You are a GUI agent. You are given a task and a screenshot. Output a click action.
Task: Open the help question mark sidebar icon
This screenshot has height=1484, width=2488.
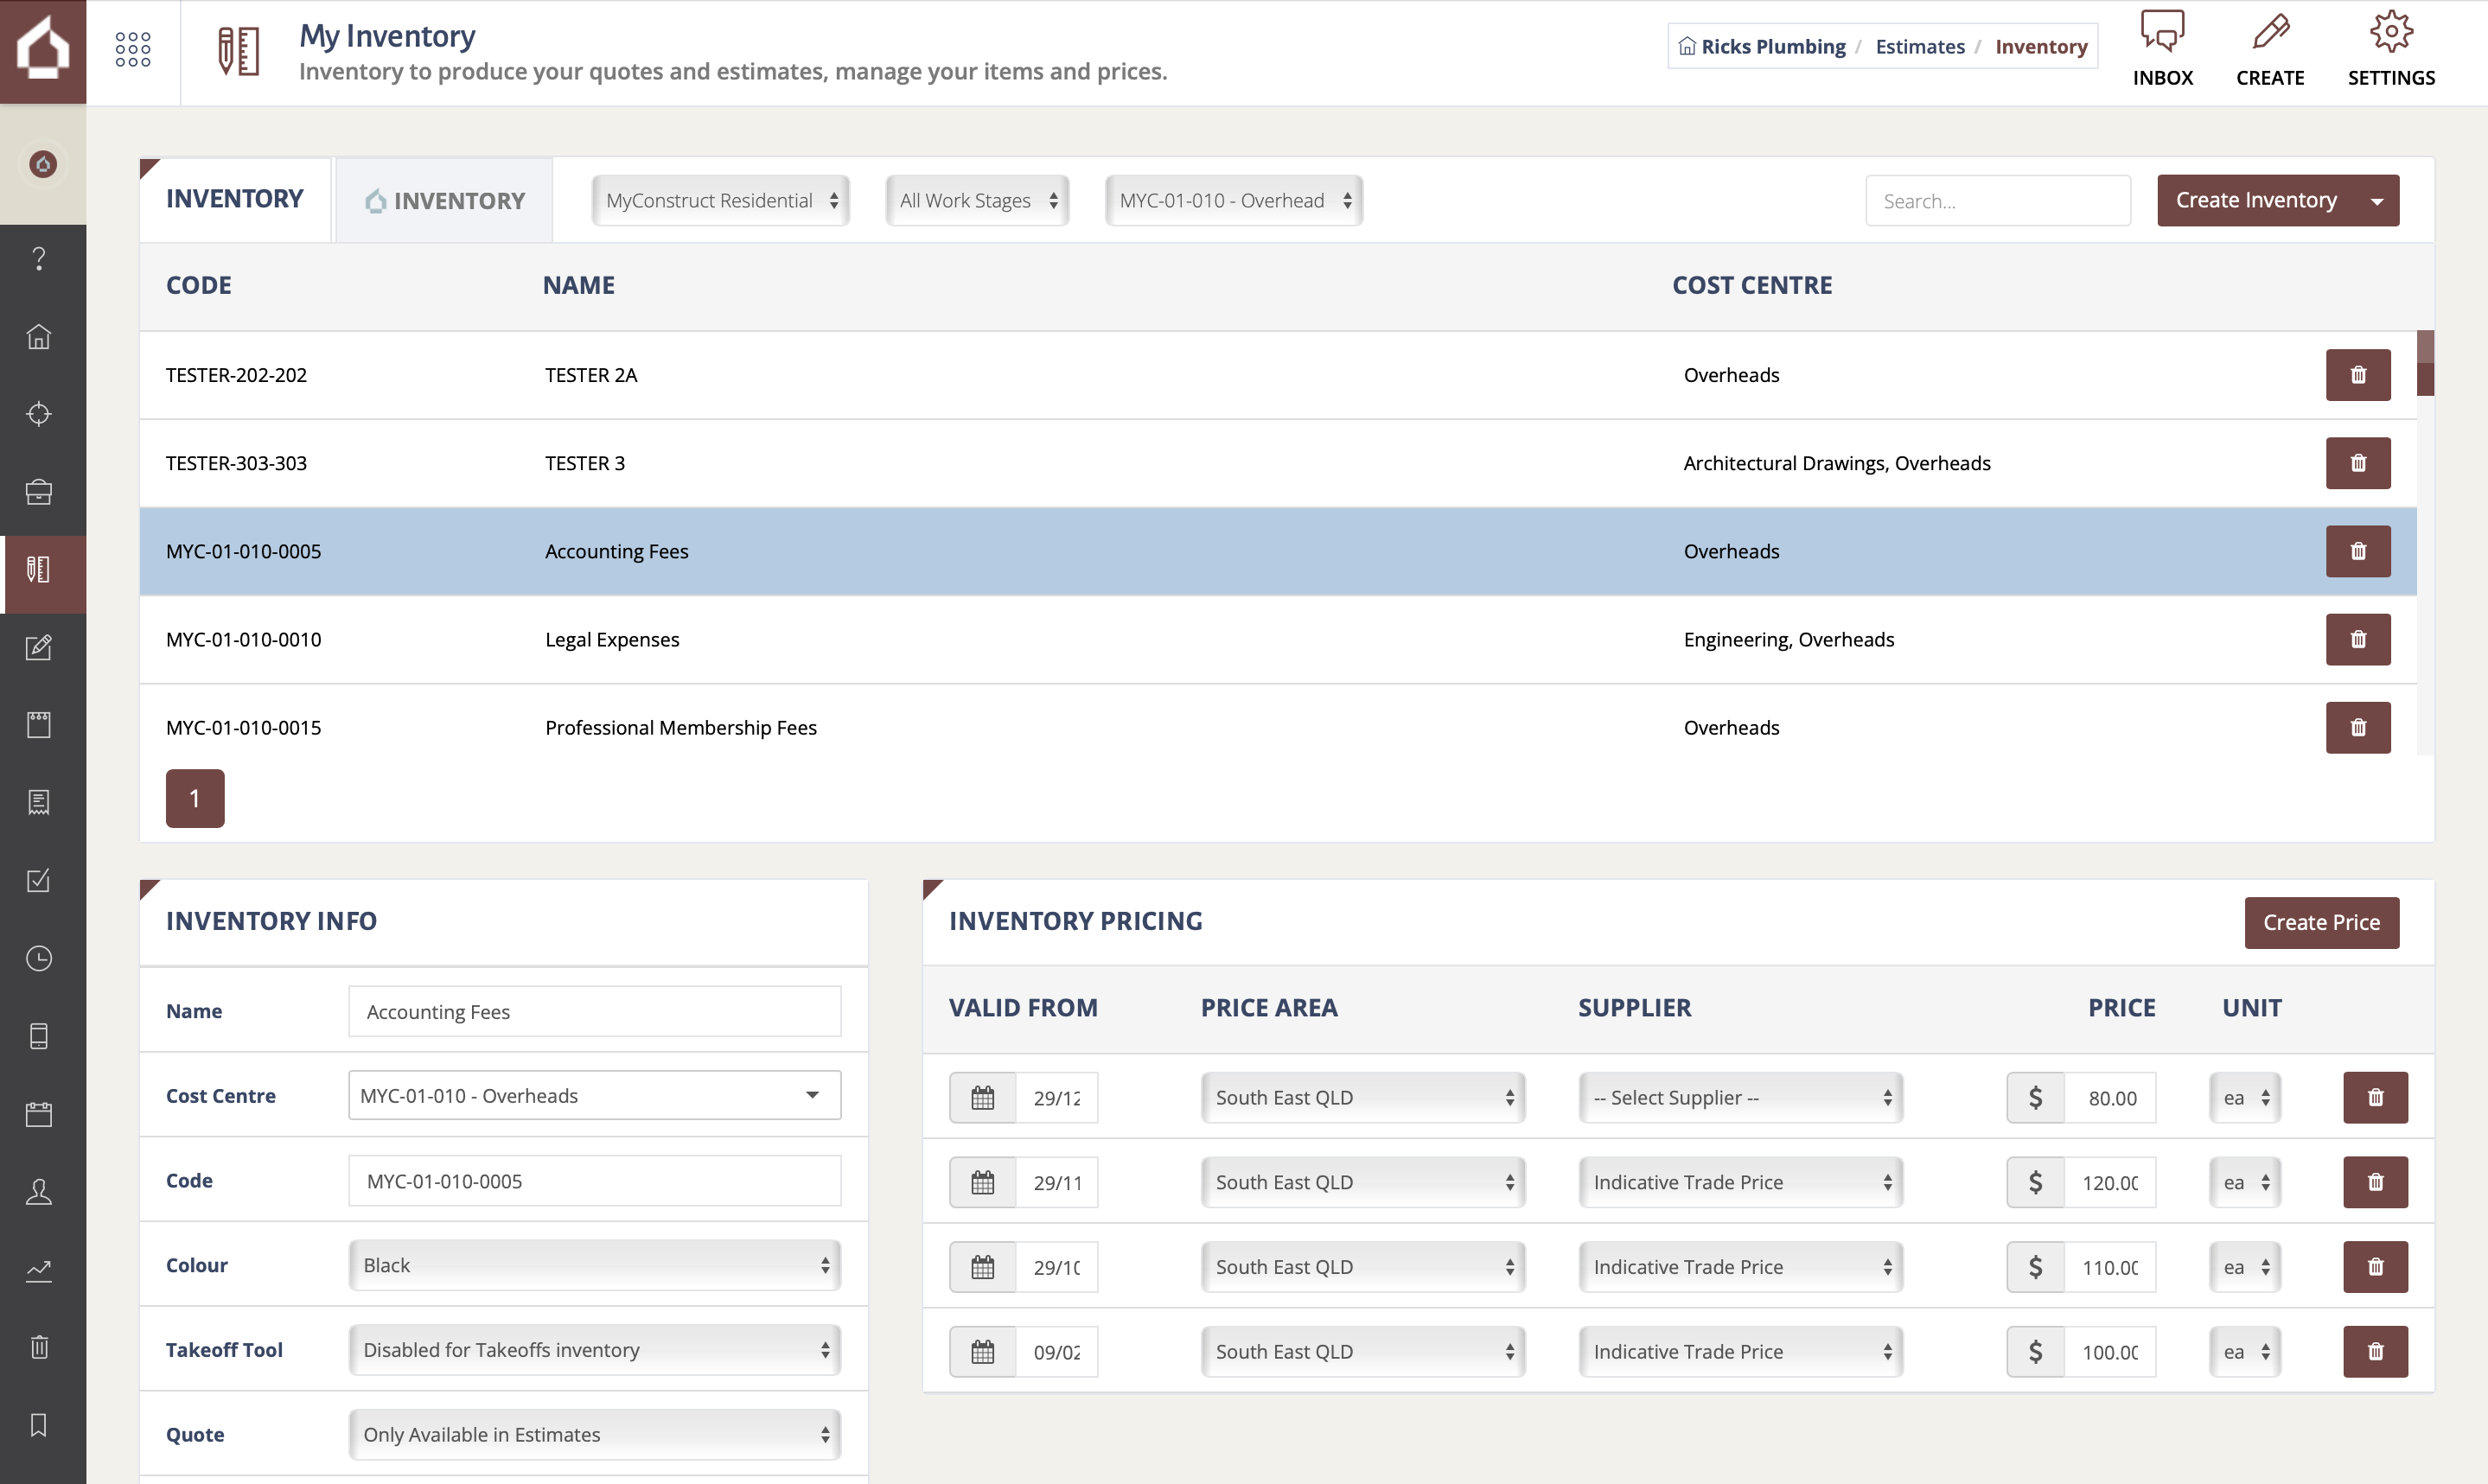pyautogui.click(x=39, y=259)
